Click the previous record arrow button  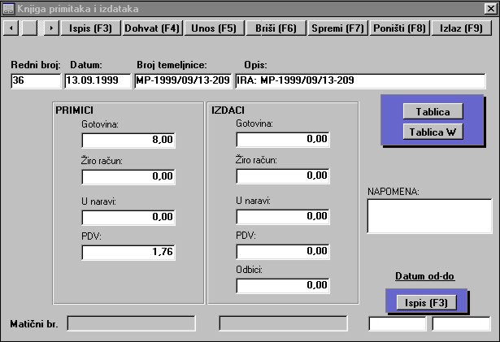[x=11, y=28]
